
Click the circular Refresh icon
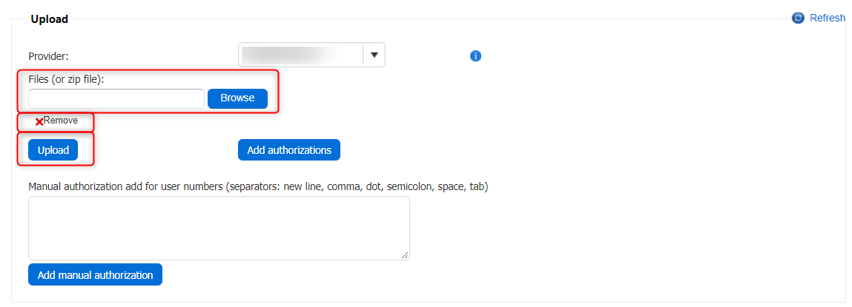(798, 18)
